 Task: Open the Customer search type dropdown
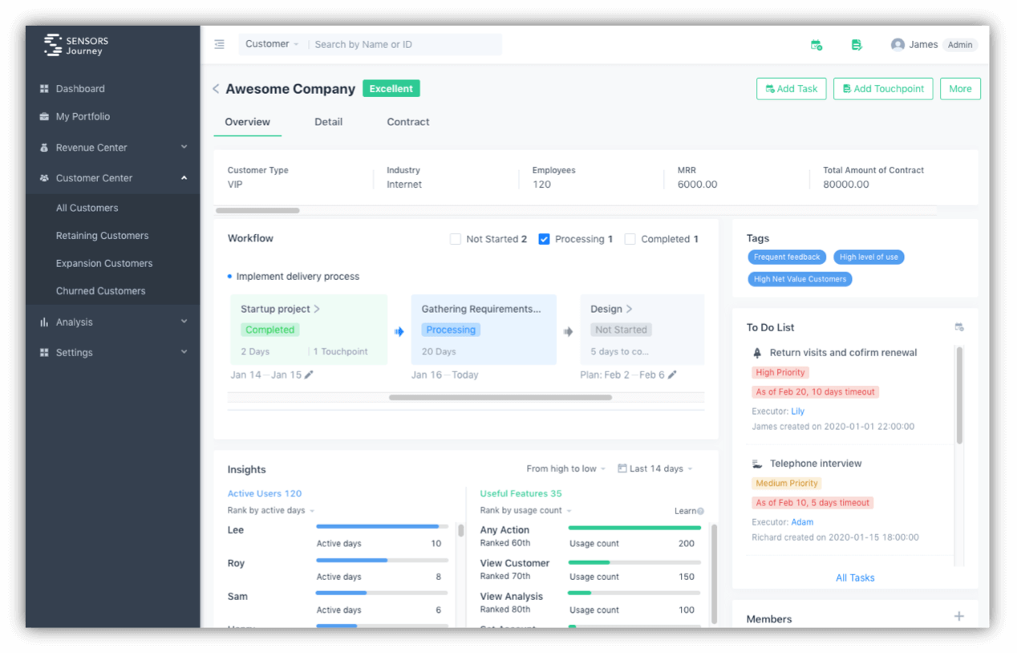click(272, 44)
